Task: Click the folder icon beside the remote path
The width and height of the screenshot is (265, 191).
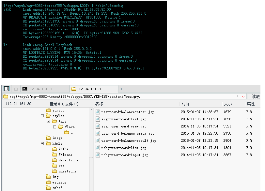Action: pos(6,96)
